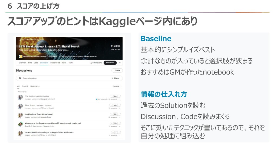Click the search magnifier icon in Discussions
Screen dimensions: 277x155
pyautogui.click(x=20, y=78)
